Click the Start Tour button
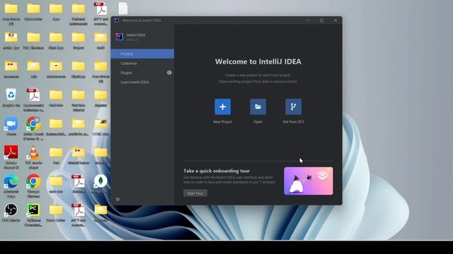The height and width of the screenshot is (254, 453). 195,193
